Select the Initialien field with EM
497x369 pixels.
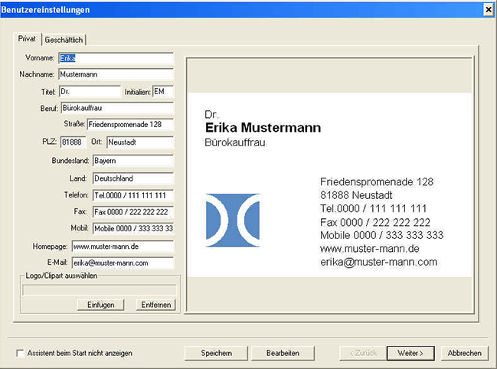click(163, 91)
